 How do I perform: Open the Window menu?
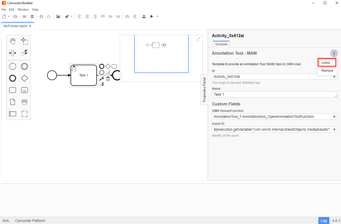pyautogui.click(x=23, y=10)
